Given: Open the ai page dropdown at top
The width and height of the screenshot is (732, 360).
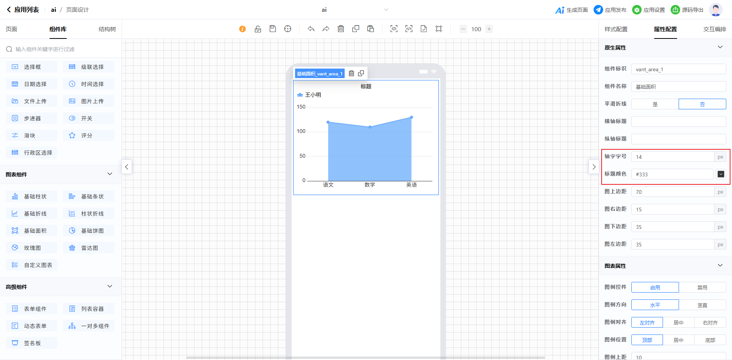Looking at the screenshot, I should [386, 10].
